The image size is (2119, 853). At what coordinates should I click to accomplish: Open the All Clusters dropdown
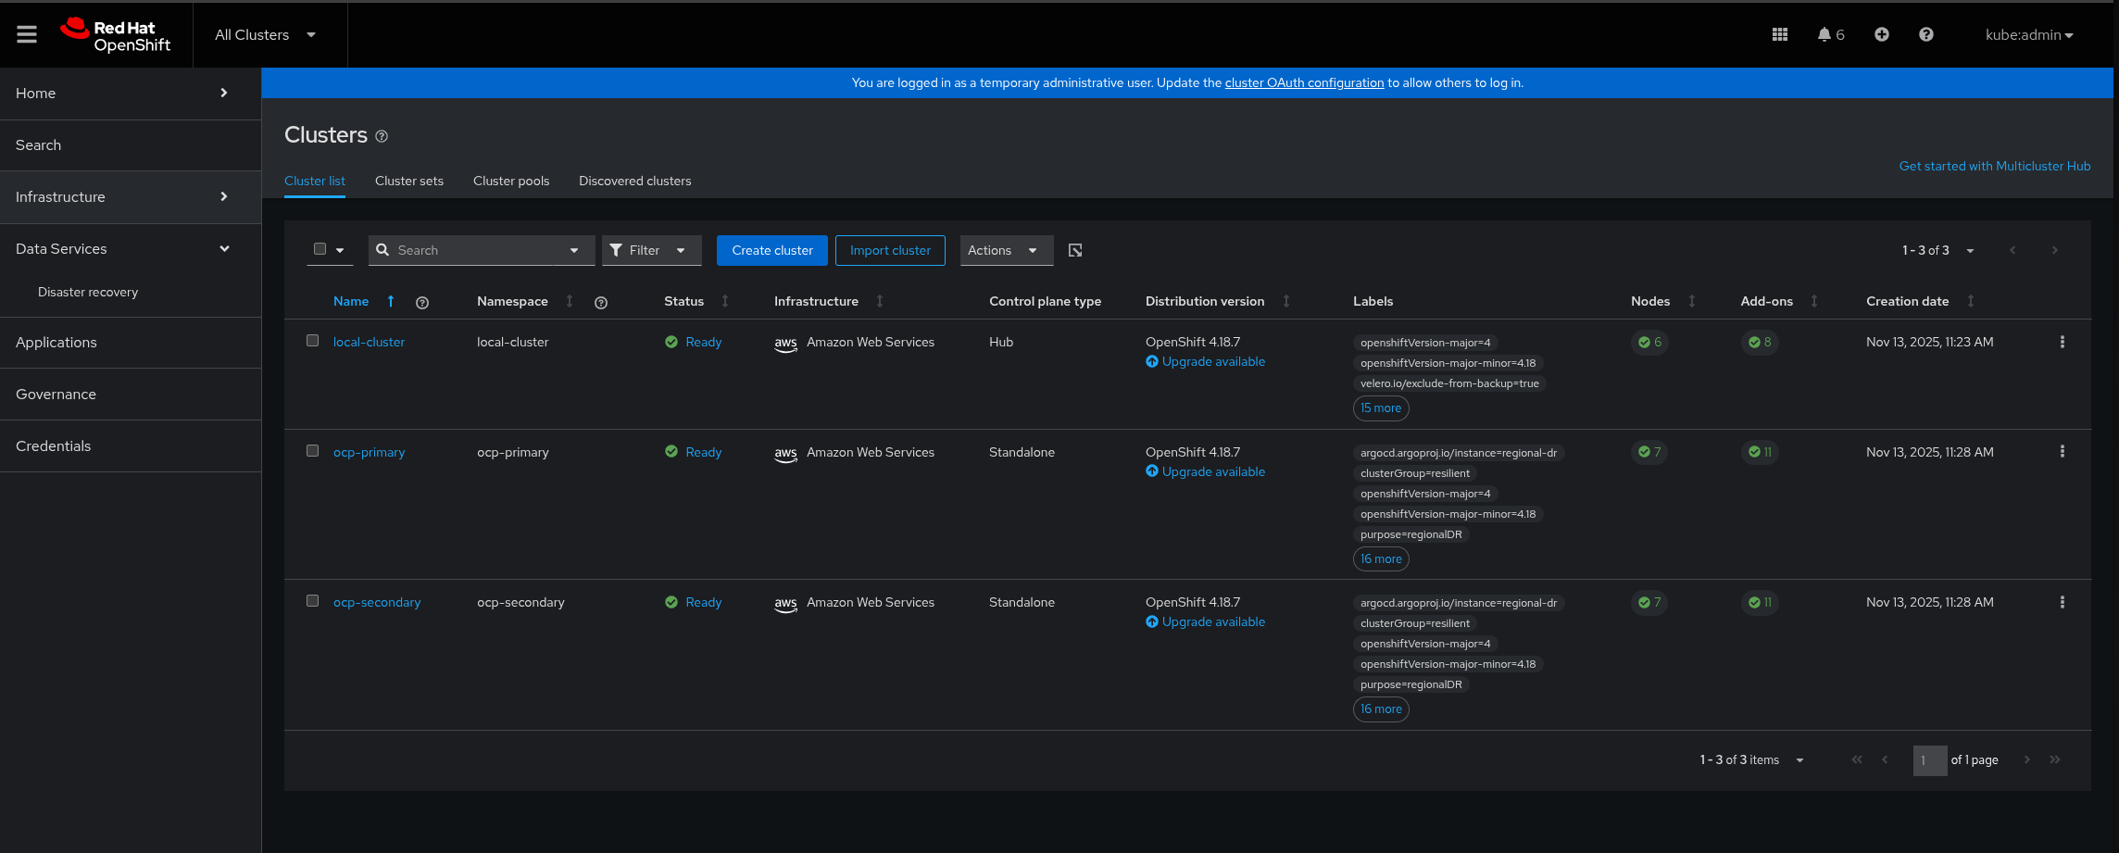point(266,34)
